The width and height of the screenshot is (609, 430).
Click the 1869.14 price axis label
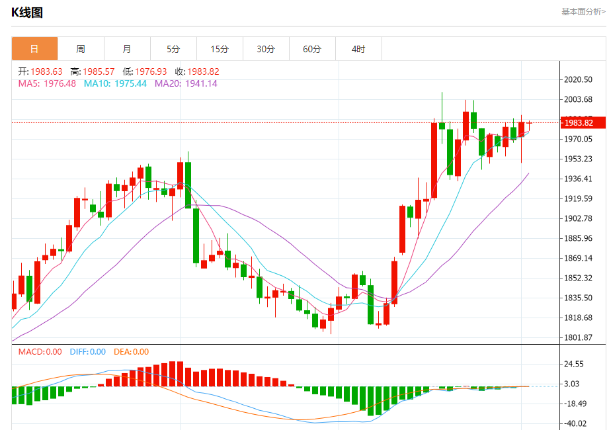click(579, 258)
